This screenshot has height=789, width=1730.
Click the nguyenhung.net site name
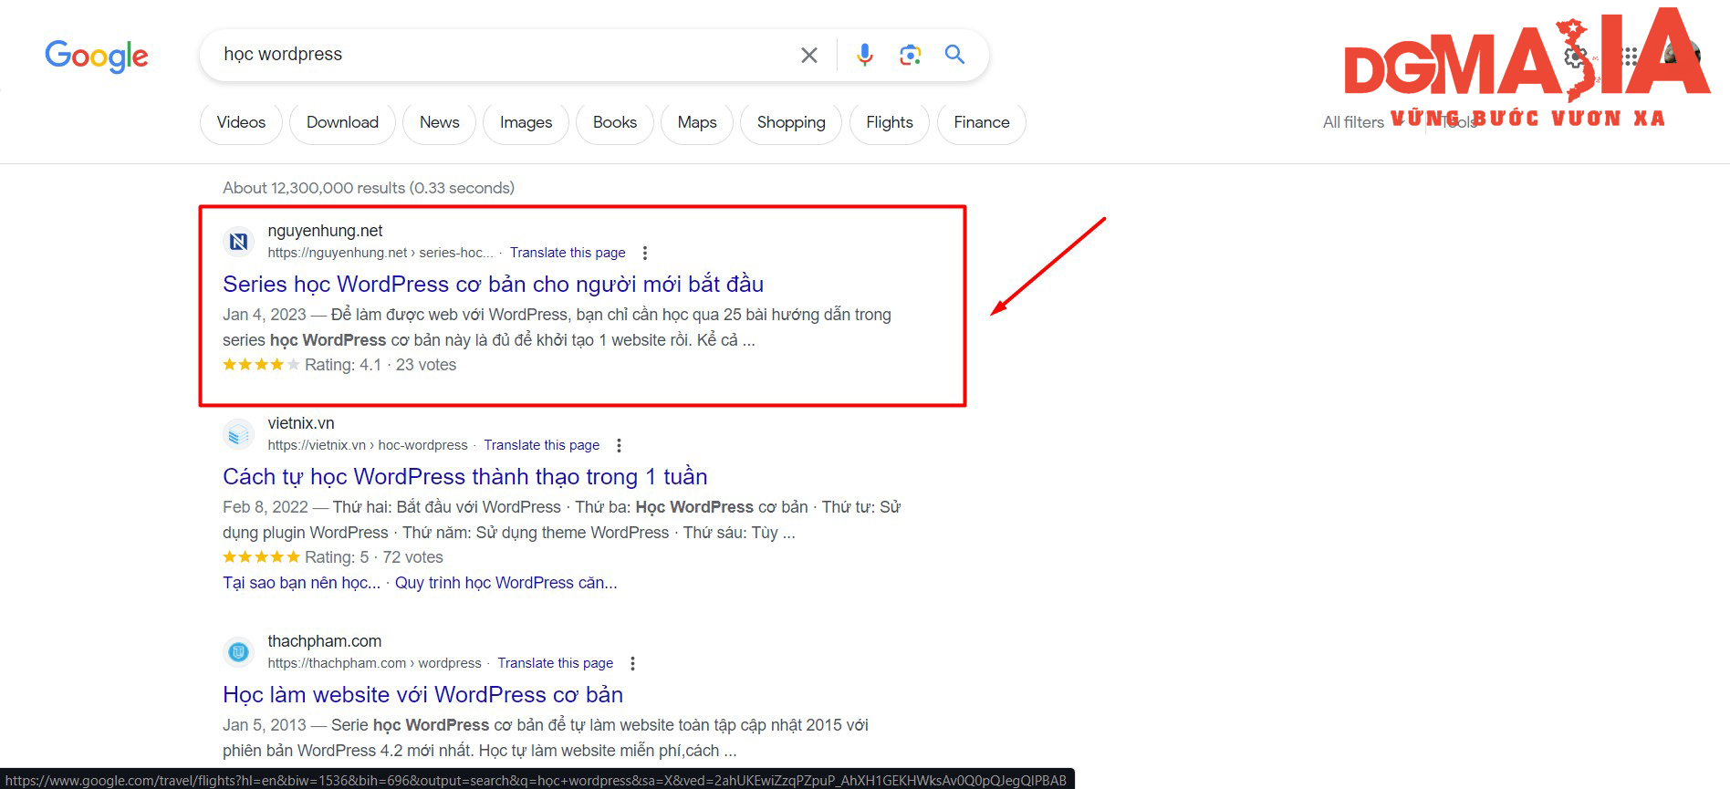pos(325,231)
